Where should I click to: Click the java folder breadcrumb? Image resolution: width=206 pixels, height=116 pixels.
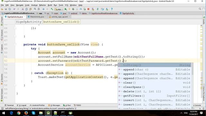[64, 13]
